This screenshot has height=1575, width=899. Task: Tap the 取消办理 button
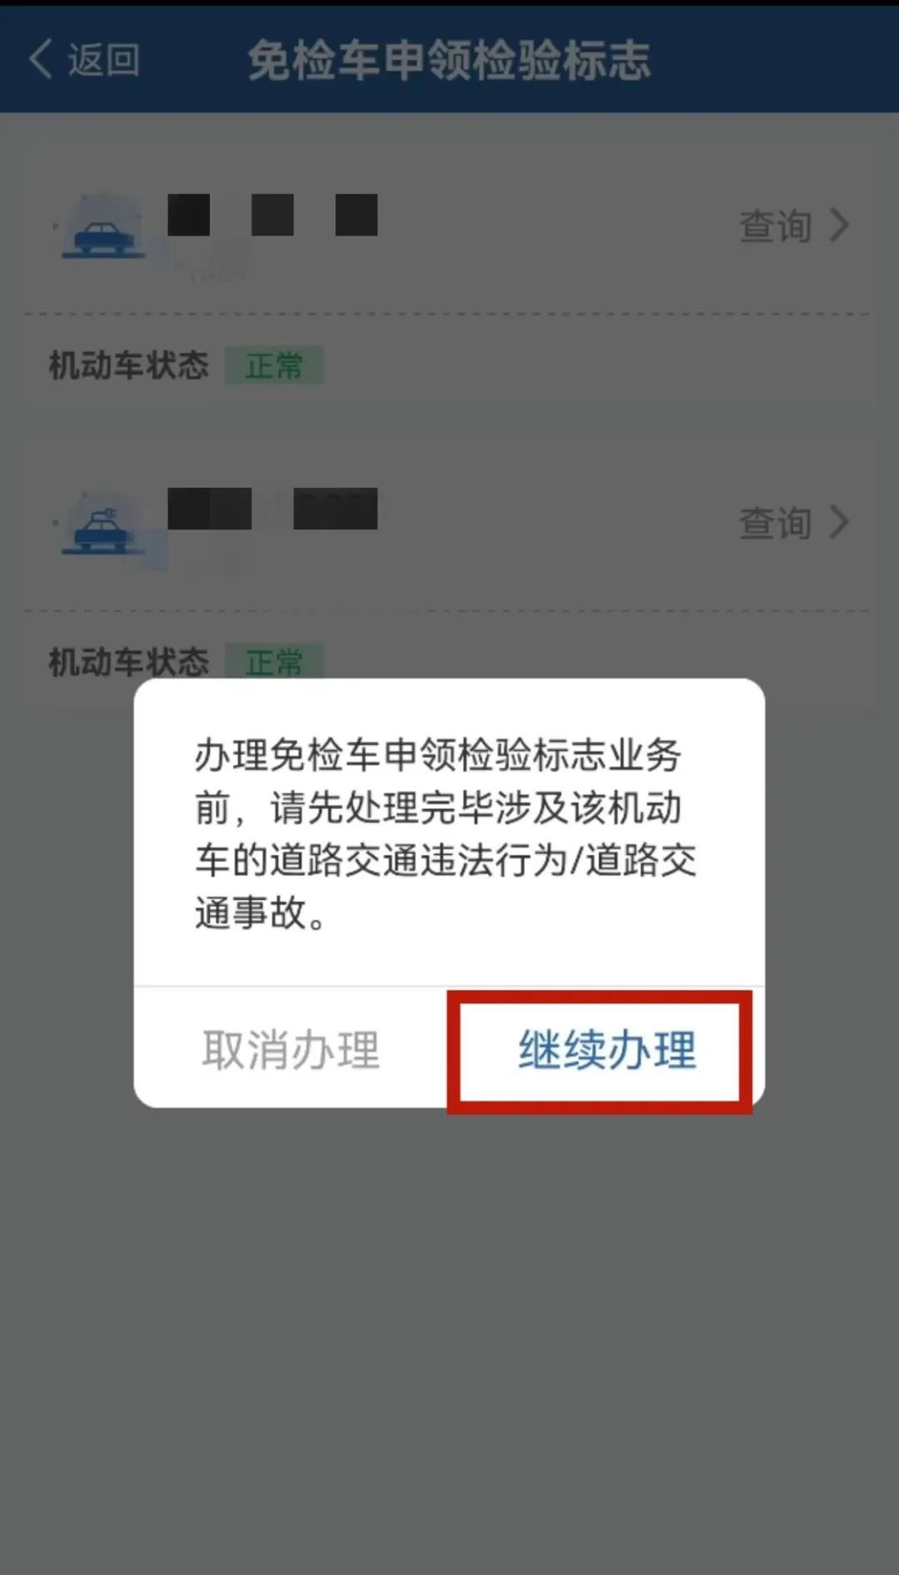click(291, 1050)
